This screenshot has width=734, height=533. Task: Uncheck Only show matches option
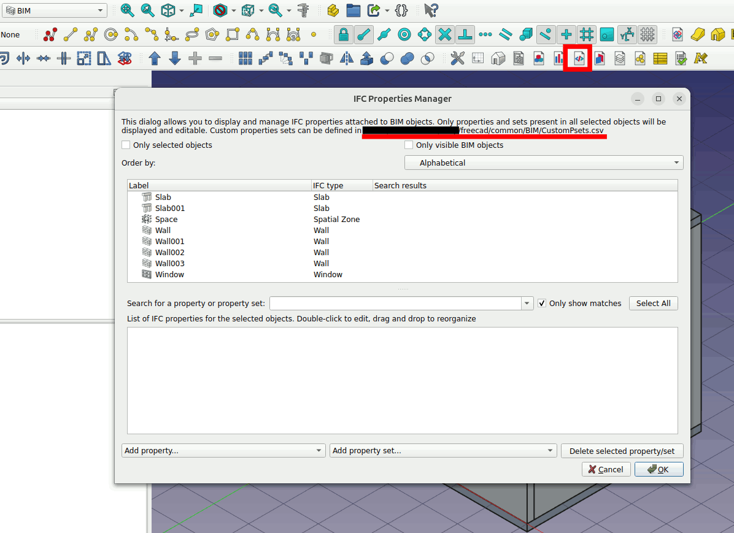pos(542,303)
